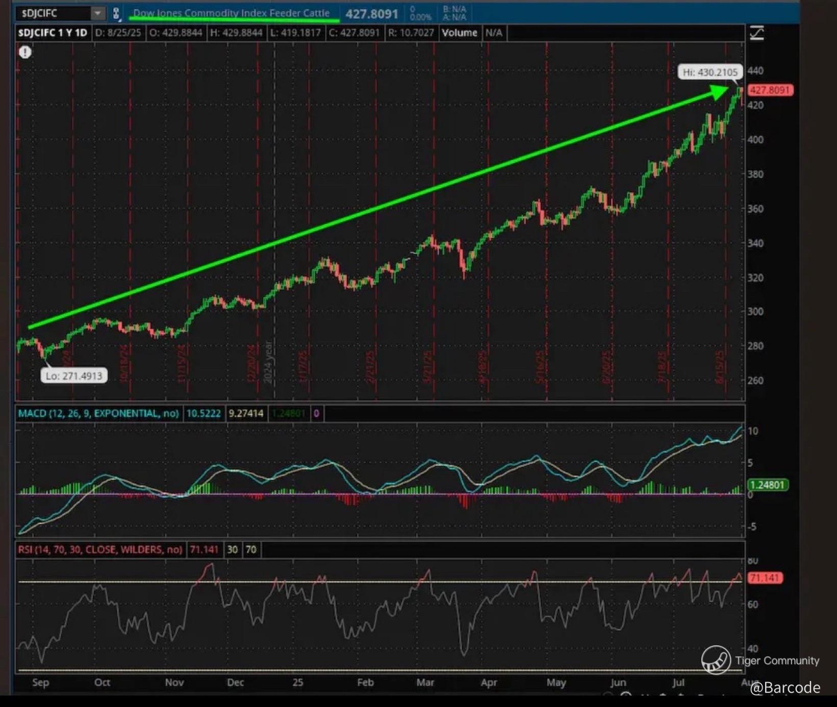Click the B: N/A bid readout

[454, 9]
